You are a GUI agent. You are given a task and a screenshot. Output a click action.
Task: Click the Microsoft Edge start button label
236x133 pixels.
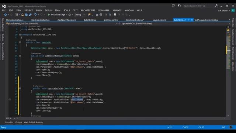pos(58,15)
